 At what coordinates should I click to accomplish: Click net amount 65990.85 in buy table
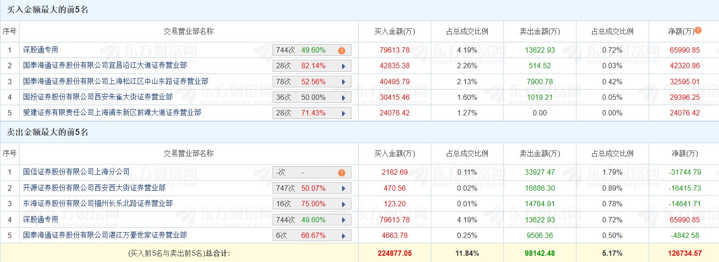[685, 50]
